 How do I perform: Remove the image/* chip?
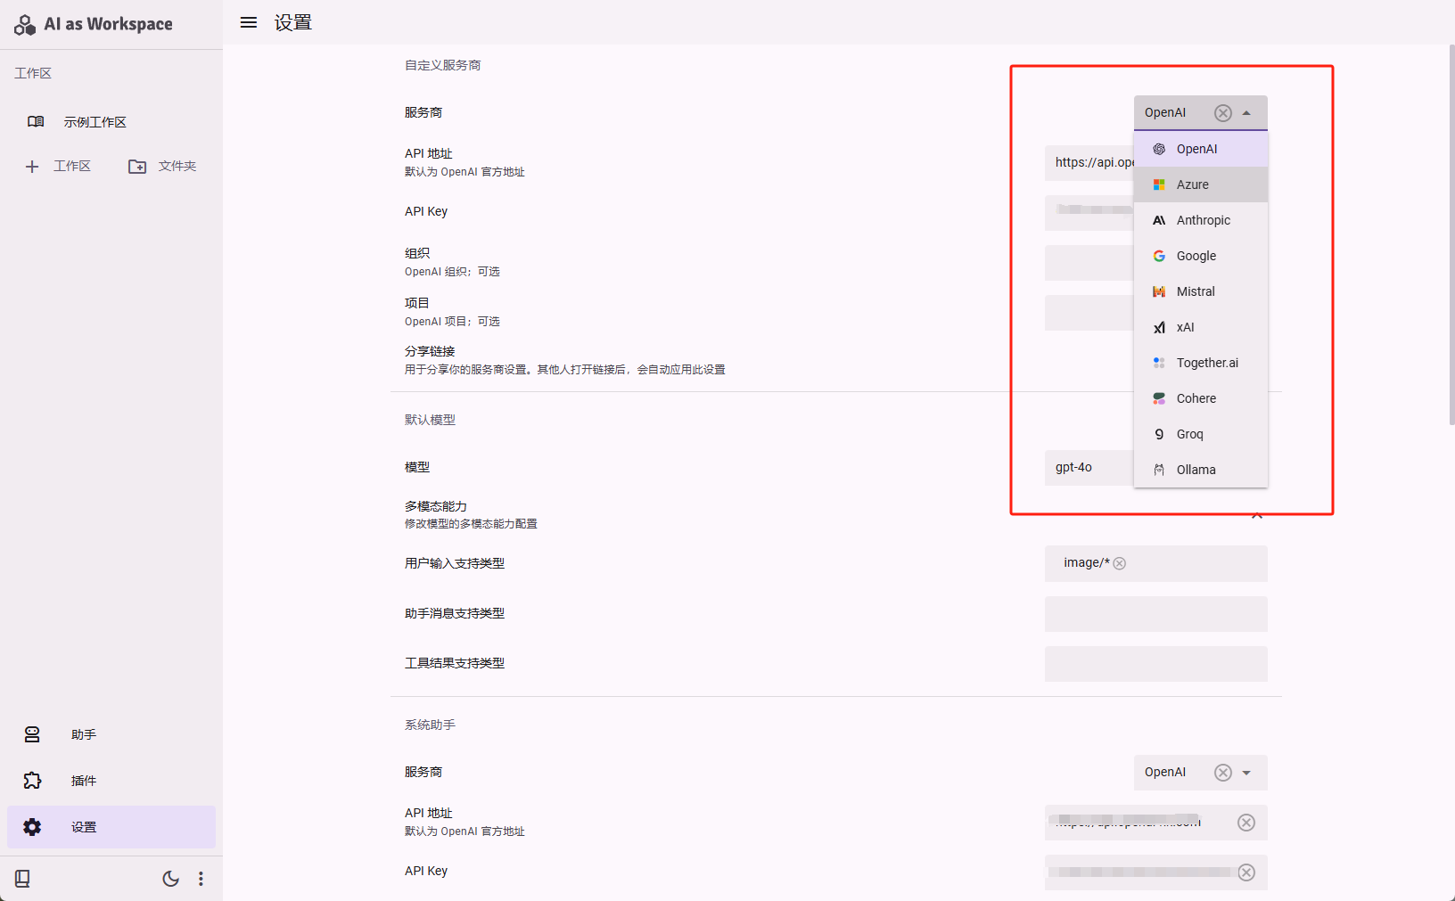(x=1120, y=563)
